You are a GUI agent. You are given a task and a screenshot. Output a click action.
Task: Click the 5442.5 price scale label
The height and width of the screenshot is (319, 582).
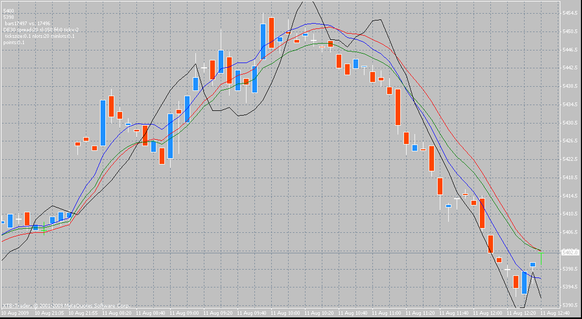coord(569,68)
